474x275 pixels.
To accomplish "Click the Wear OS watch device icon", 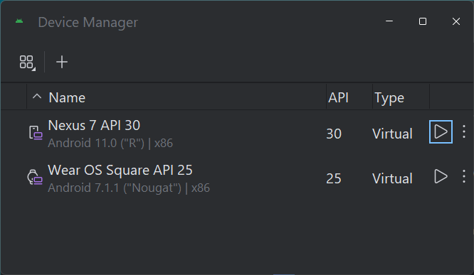I will click(35, 177).
